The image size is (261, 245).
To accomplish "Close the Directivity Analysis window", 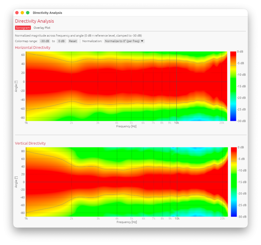I will point(17,13).
